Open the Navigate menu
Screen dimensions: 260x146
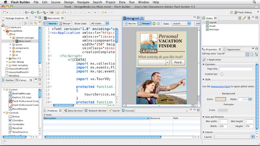(x=83, y=2)
